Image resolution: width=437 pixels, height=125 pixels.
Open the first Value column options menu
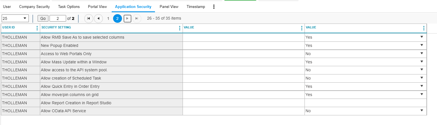click(x=302, y=28)
